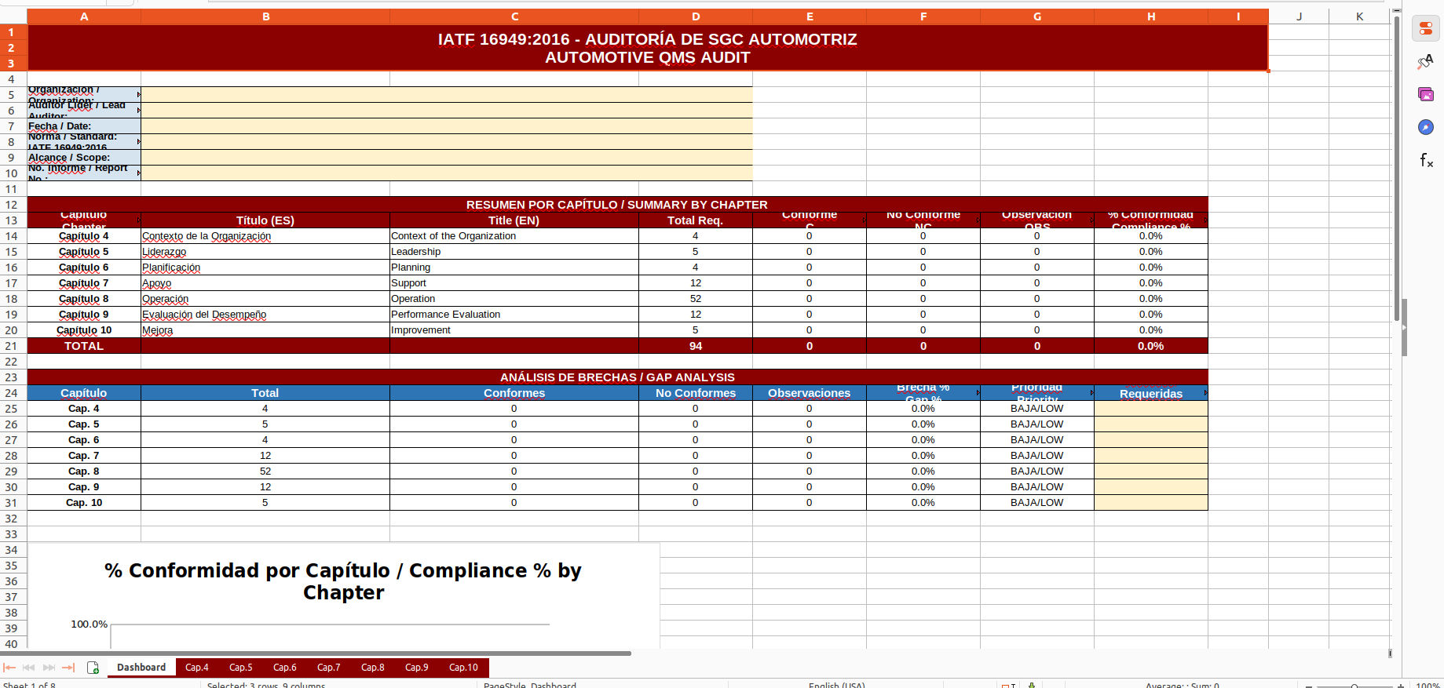This screenshot has width=1444, height=688.
Task: Click the horizontal scrollbar thumb
Action: 316,653
